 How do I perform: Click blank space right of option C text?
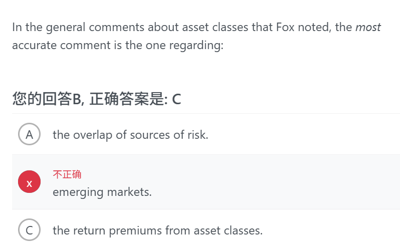(332, 230)
